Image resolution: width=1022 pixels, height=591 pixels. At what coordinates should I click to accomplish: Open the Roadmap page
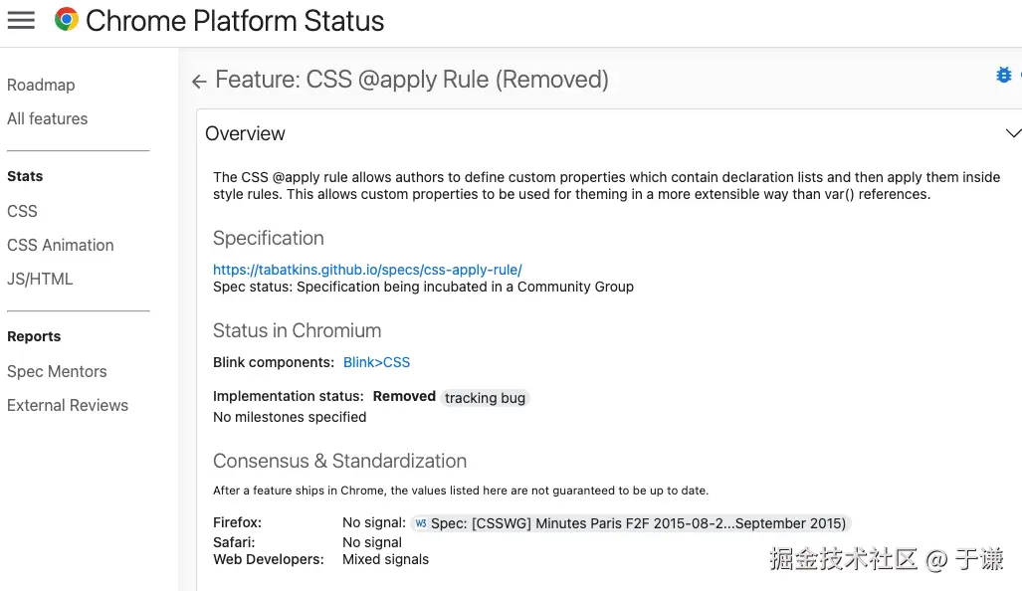point(41,86)
